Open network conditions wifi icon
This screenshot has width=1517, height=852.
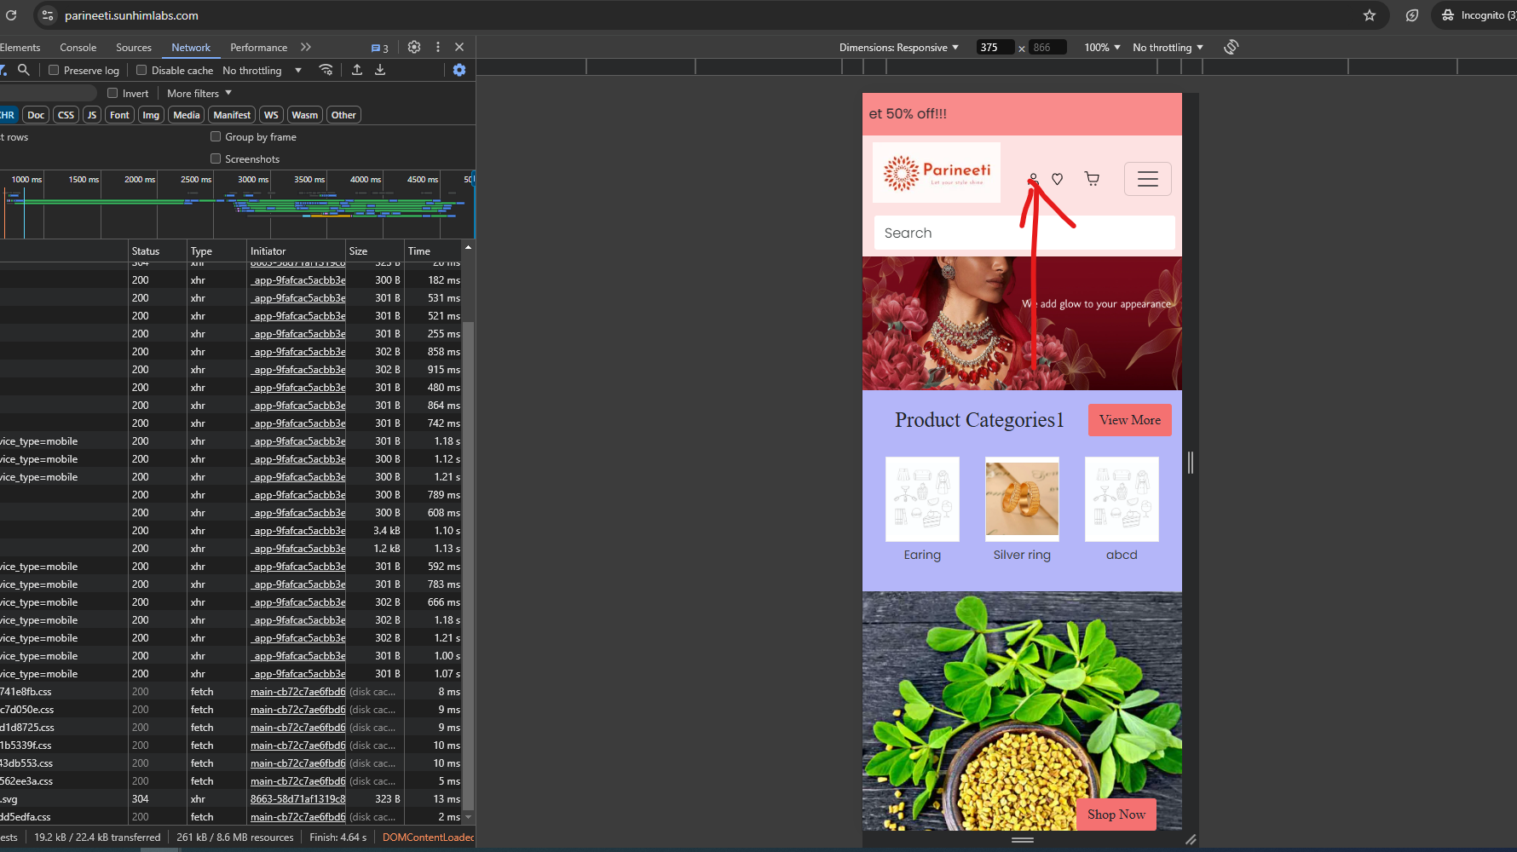click(326, 70)
